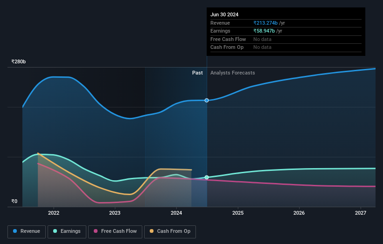Select the Revenue data point at Jun 2024
This screenshot has height=244, width=383.
207,101
